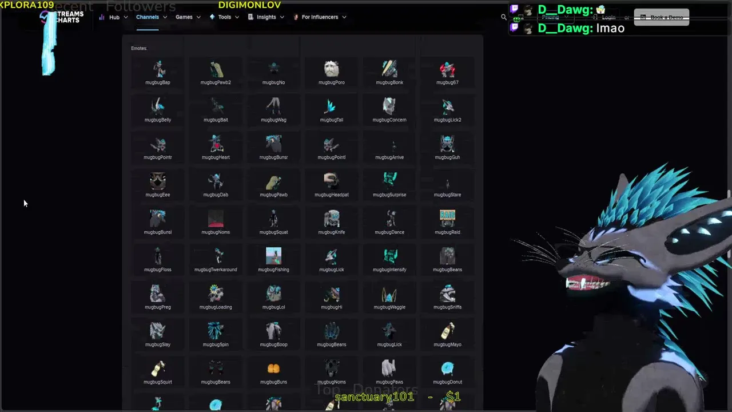Click the mugbugFloss emote label
This screenshot has height=412, width=732.
158,270
